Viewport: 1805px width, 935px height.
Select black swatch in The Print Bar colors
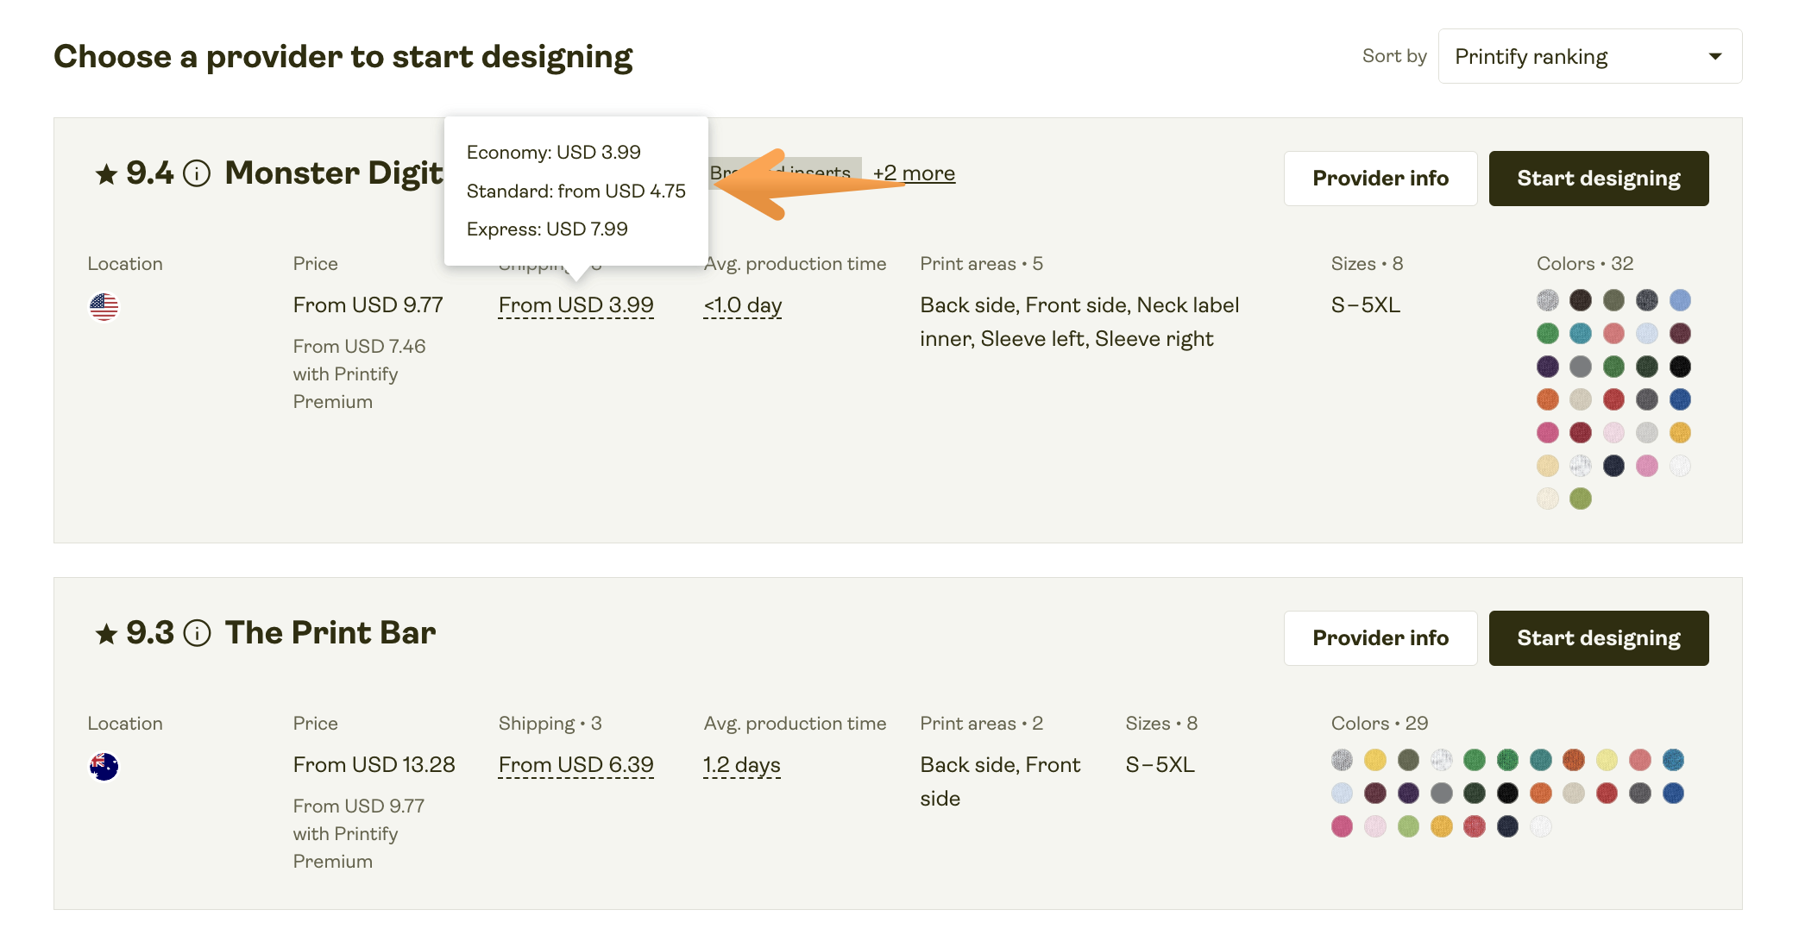coord(1507,793)
